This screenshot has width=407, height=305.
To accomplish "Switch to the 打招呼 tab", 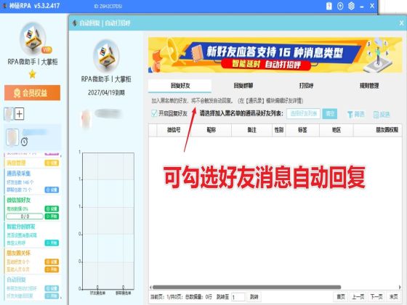I will tap(306, 86).
